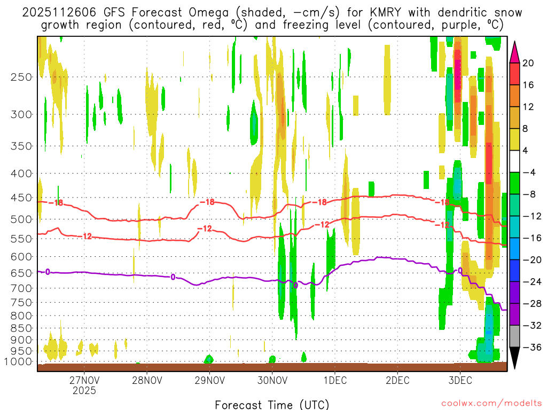The image size is (547, 410).
Task: Click the 1DEC date label
Action: [335, 380]
